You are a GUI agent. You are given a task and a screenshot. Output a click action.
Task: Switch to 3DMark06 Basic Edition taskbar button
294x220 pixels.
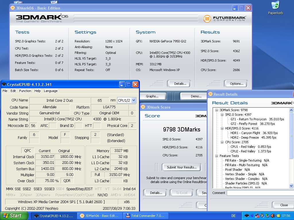(x=100, y=216)
